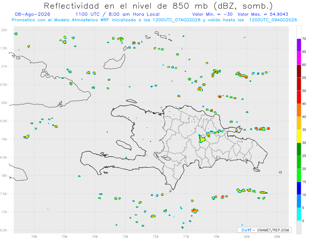Click the '30' colorbar scale label
311x240 pixels.
coord(304,143)
